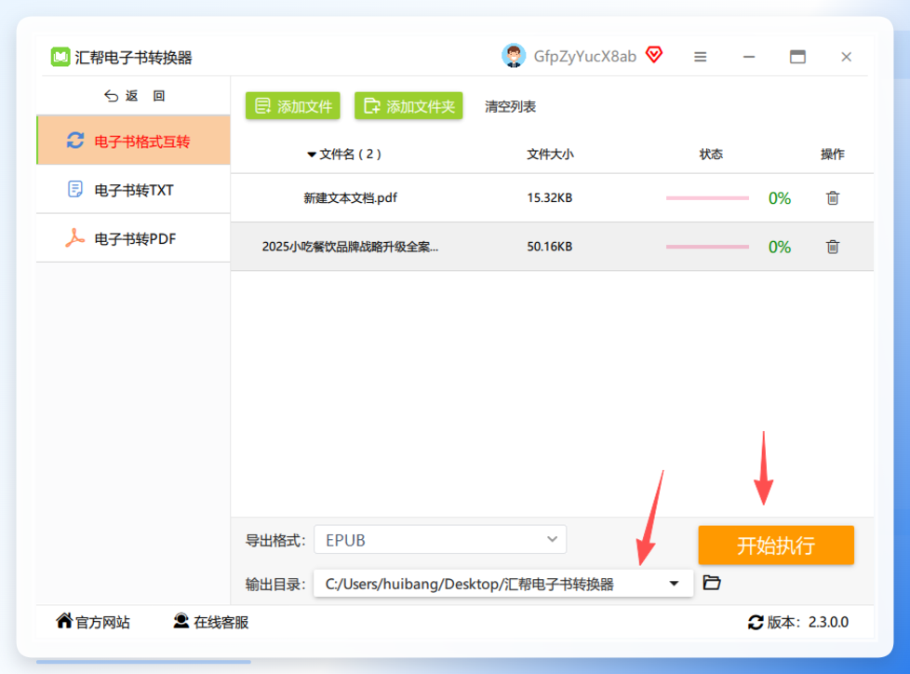910x674 pixels.
Task: Select file row 新建文本文档.pdf
Action: pos(552,198)
